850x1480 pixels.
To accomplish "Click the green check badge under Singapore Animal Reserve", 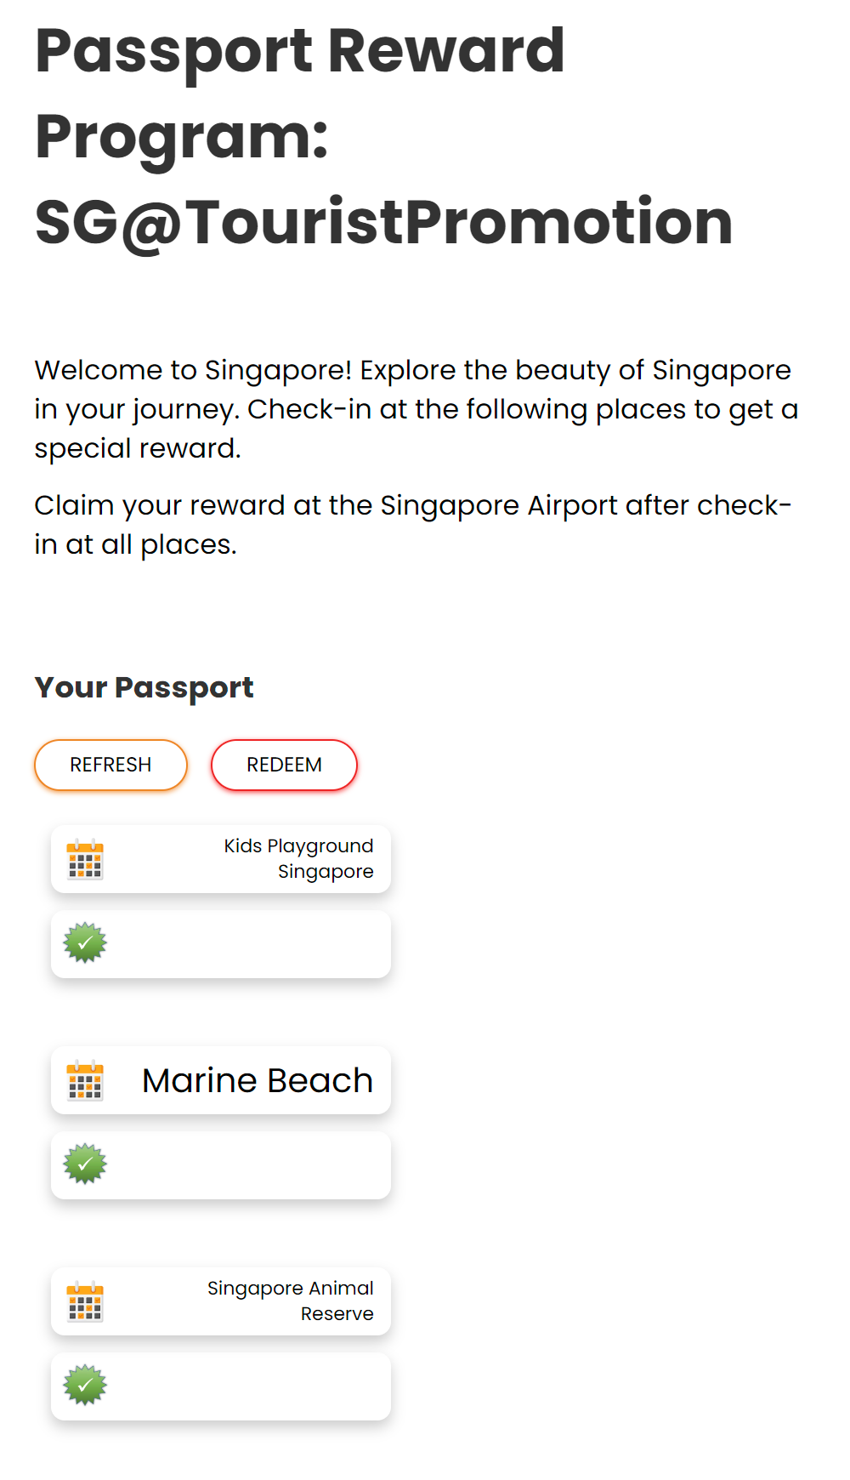I will click(85, 1386).
